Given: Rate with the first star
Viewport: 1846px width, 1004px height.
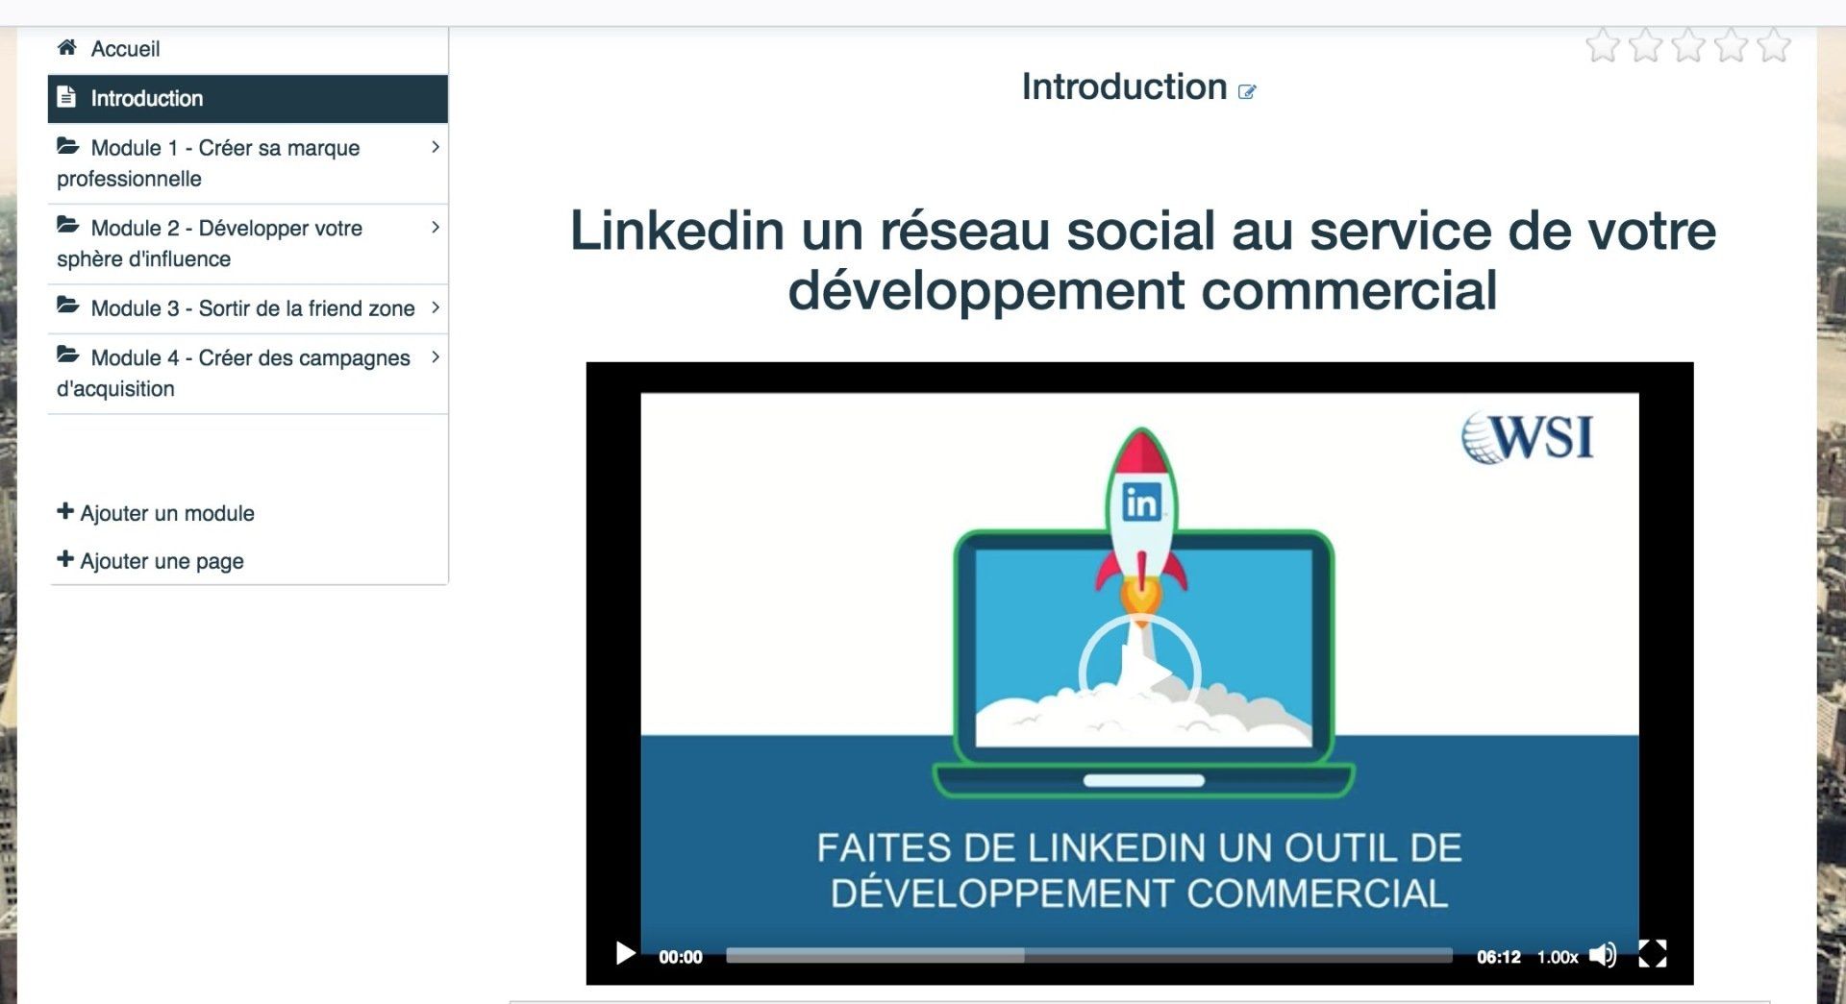Looking at the screenshot, I should pyautogui.click(x=1603, y=45).
